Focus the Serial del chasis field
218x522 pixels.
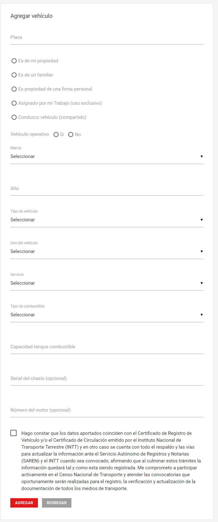[107, 378]
